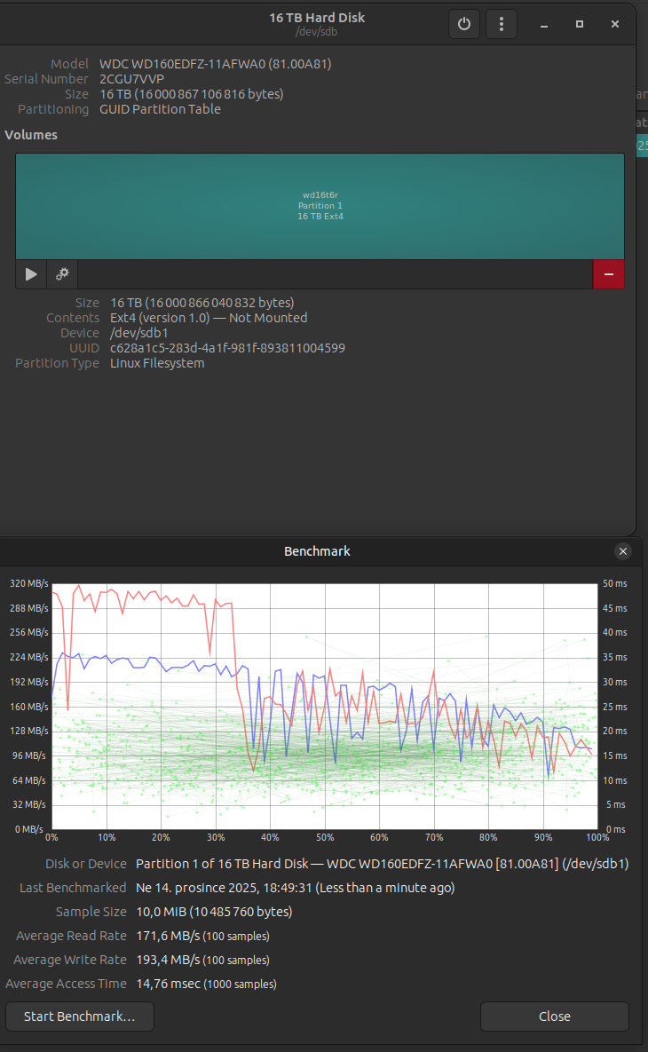Select the wd16t6r Partition 1 volume block

320,206
